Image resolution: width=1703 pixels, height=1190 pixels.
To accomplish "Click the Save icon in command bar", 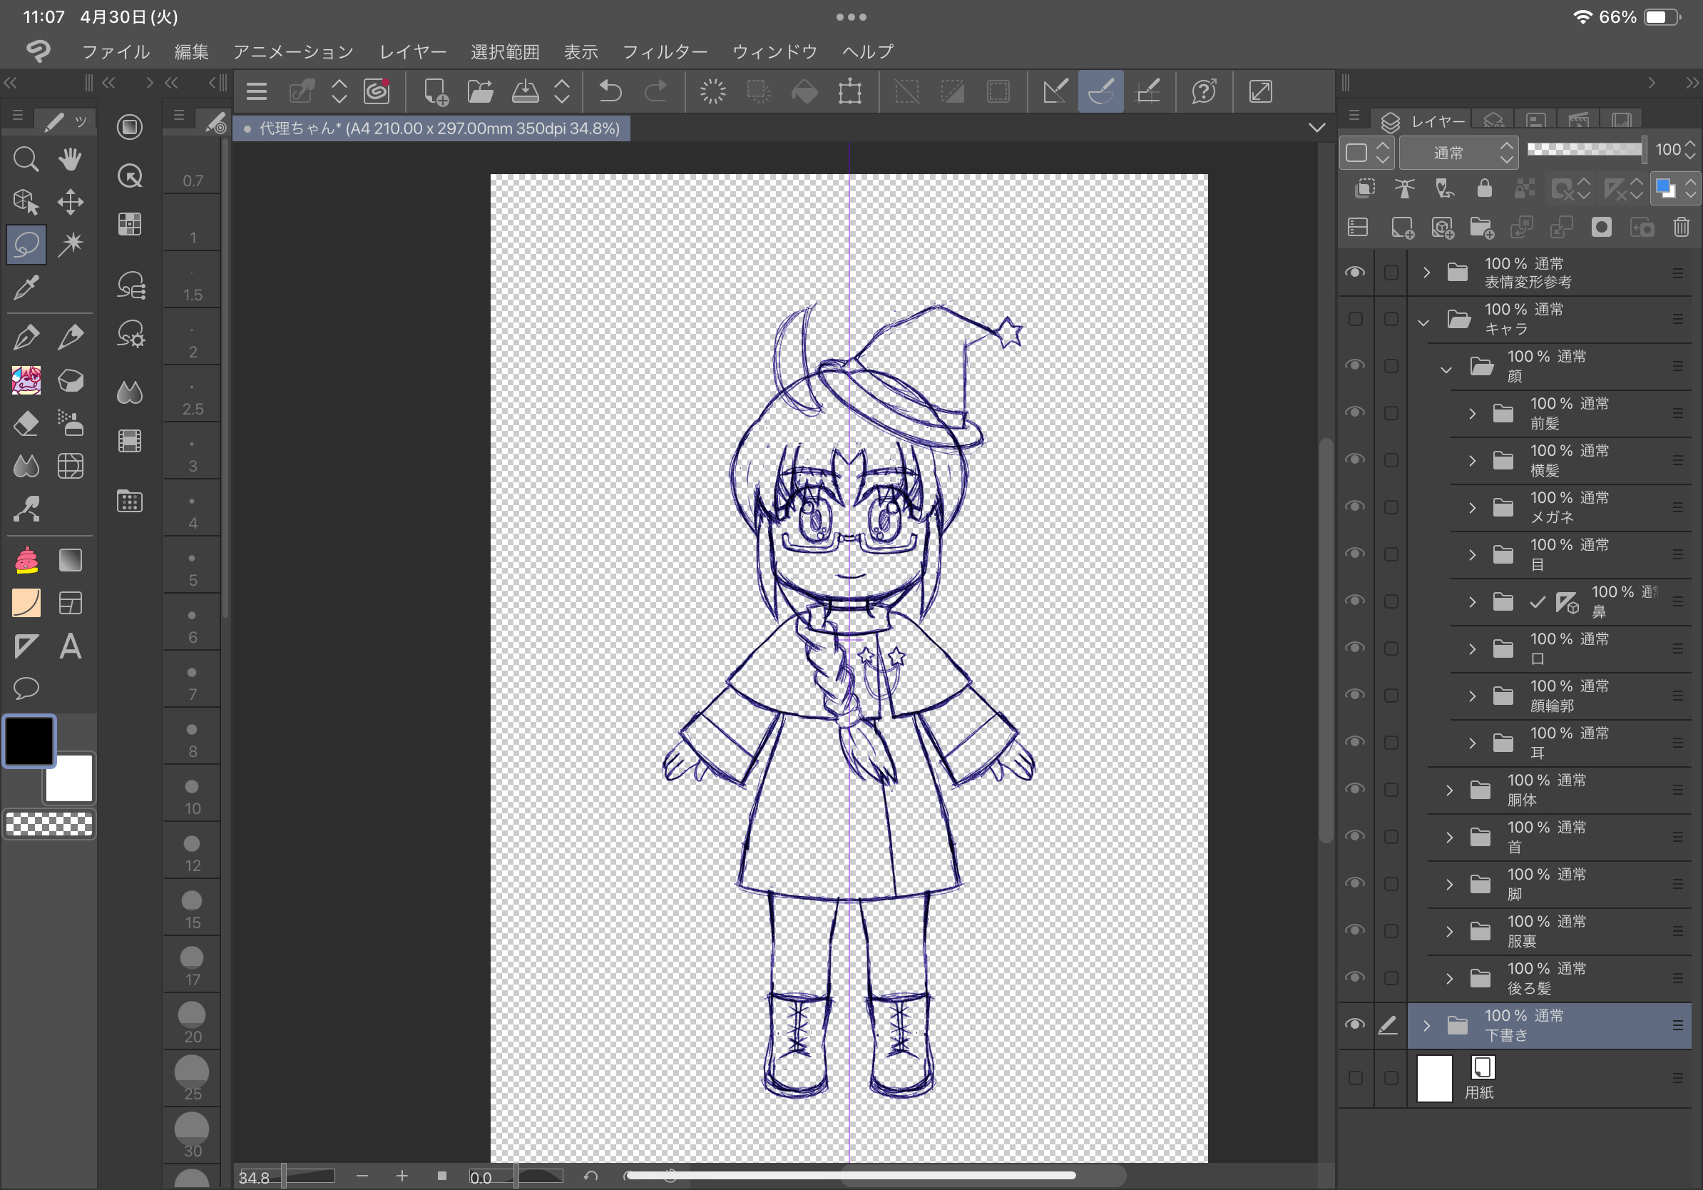I will click(525, 92).
